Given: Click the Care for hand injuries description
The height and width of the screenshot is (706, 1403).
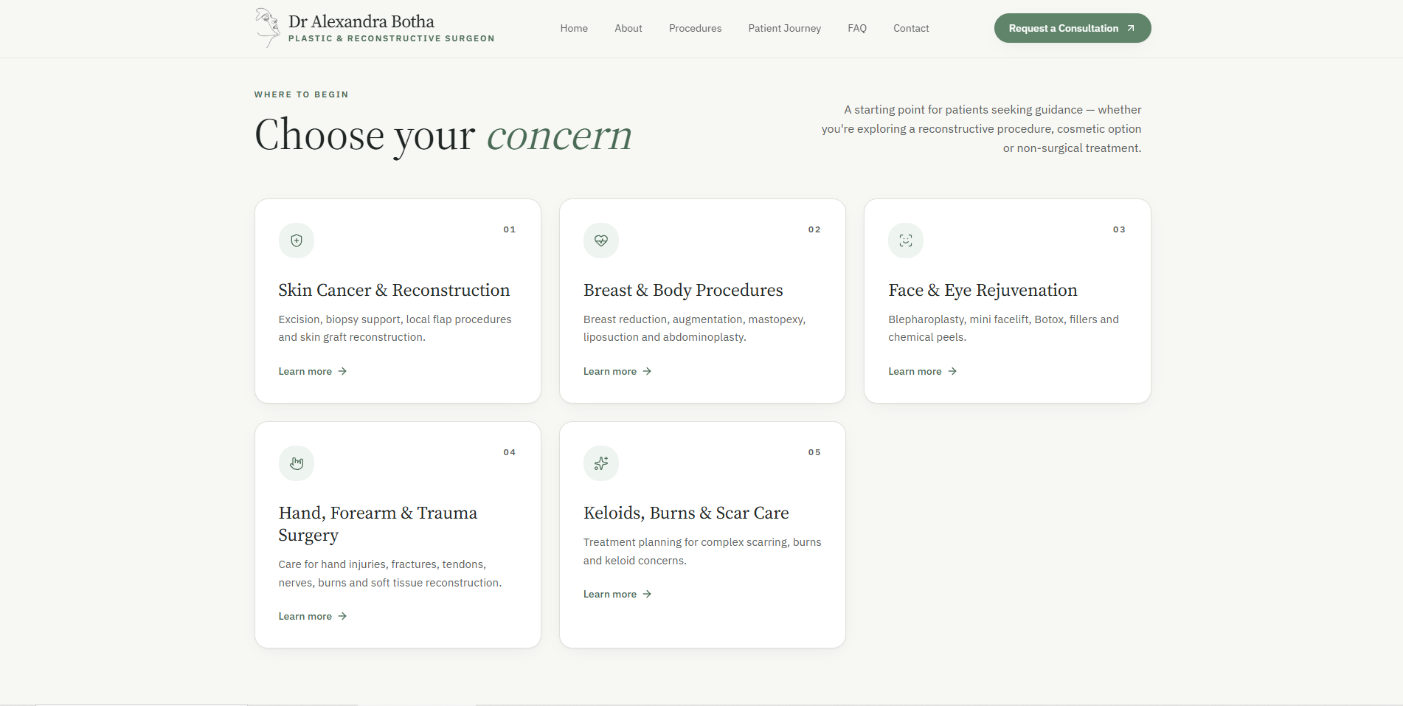Looking at the screenshot, I should click(390, 573).
